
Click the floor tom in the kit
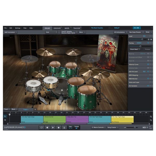click(87, 97)
